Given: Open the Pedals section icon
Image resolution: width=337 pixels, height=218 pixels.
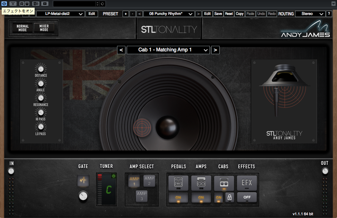Looking at the screenshot, I should 178,183.
